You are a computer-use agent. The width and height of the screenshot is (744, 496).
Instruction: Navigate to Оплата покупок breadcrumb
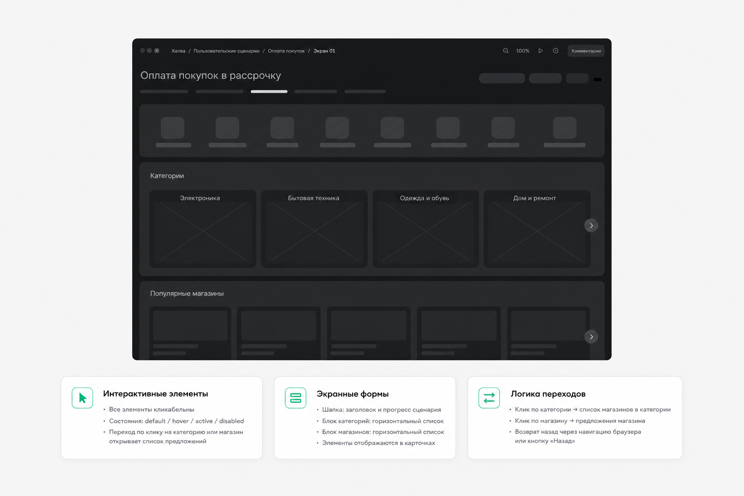(286, 51)
